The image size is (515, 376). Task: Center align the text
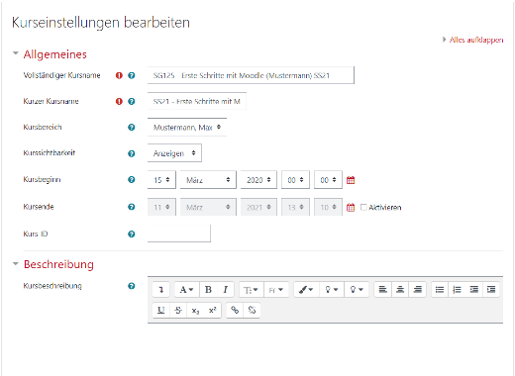tap(400, 290)
